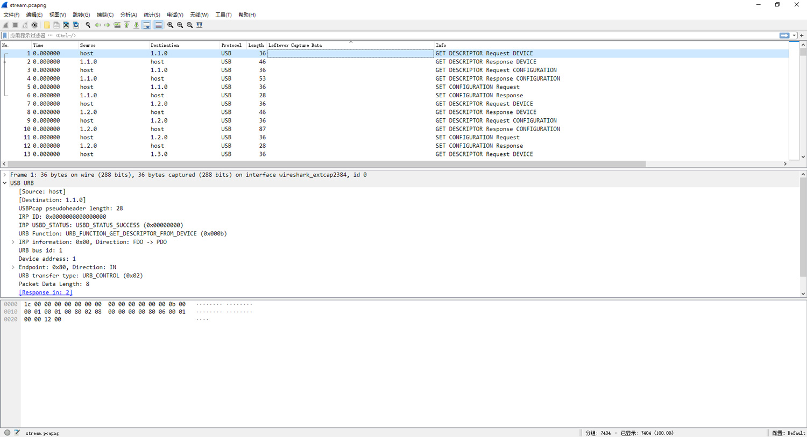This screenshot has height=437, width=807.
Task: Open the 视图(V) menu
Action: [x=58, y=15]
